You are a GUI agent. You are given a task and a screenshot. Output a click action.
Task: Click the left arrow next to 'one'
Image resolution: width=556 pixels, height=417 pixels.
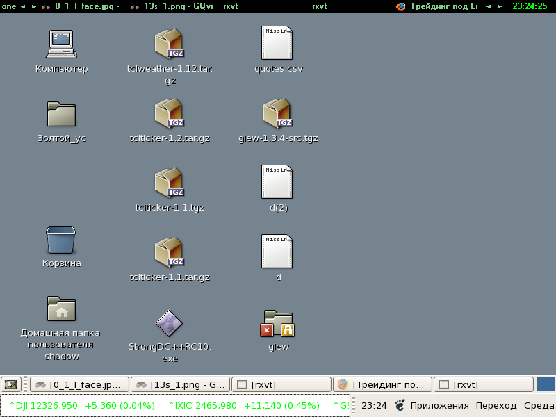pyautogui.click(x=23, y=6)
